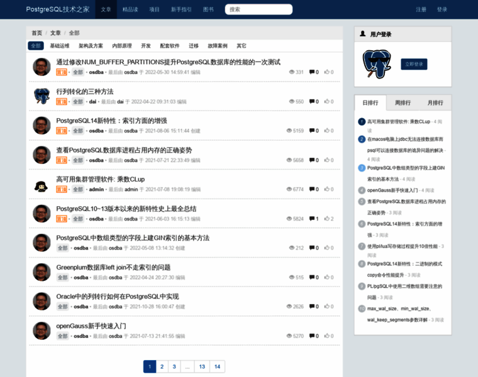Viewport: 478px width, 377px height.
Task: Click the 登录 link in the header
Action: point(442,9)
